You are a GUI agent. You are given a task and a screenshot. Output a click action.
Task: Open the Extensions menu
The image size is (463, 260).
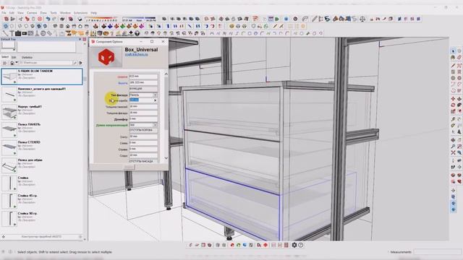[x=80, y=13]
